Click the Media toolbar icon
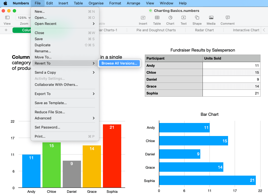Image resolution: width=268 pixels, height=195 pixels. point(211,18)
